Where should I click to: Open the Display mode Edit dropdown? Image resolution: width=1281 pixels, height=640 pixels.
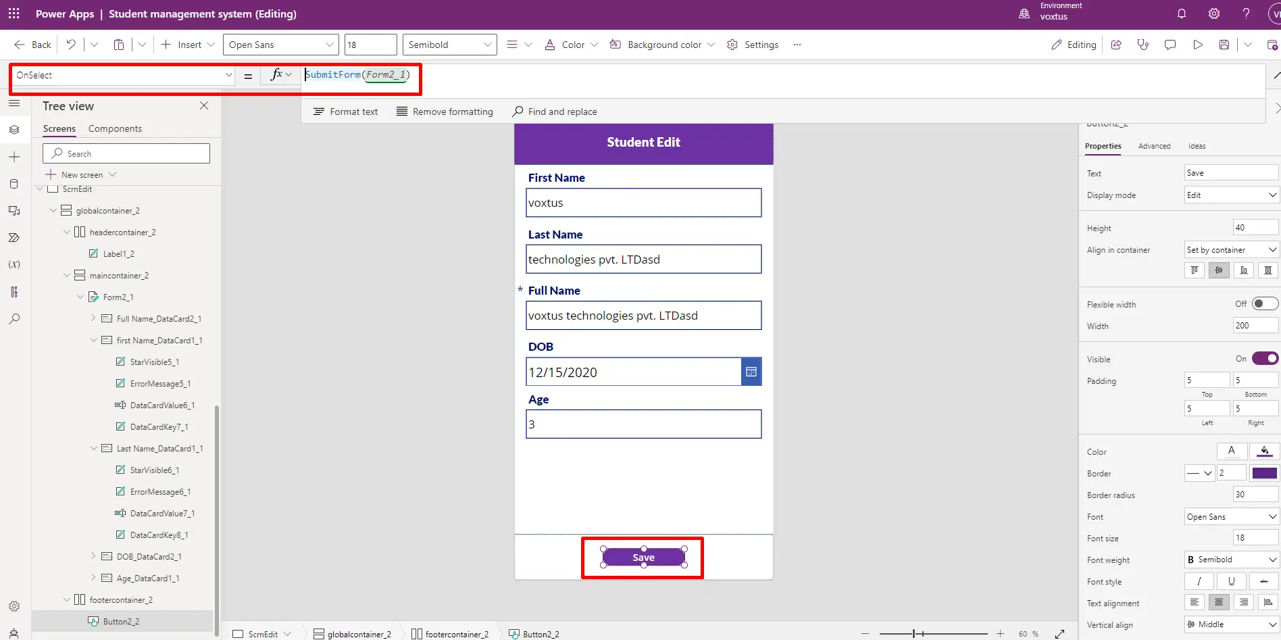[1231, 195]
